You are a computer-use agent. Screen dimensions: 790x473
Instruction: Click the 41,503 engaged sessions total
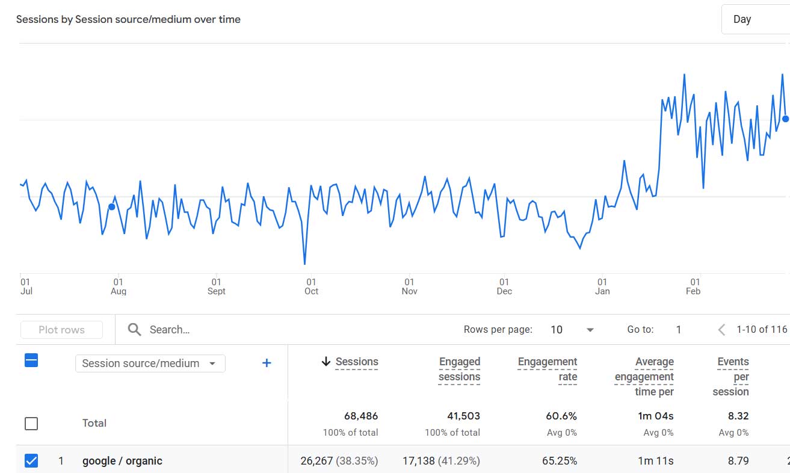point(463,416)
